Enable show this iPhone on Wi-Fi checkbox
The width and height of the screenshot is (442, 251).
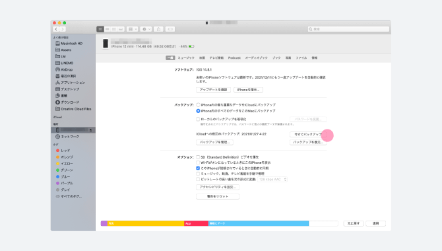click(198, 162)
